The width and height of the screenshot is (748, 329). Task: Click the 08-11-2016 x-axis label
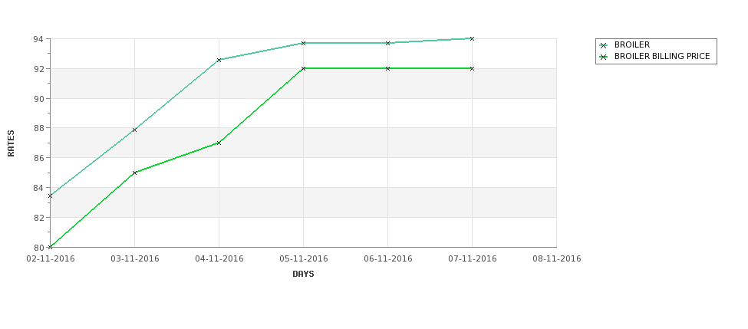click(557, 259)
